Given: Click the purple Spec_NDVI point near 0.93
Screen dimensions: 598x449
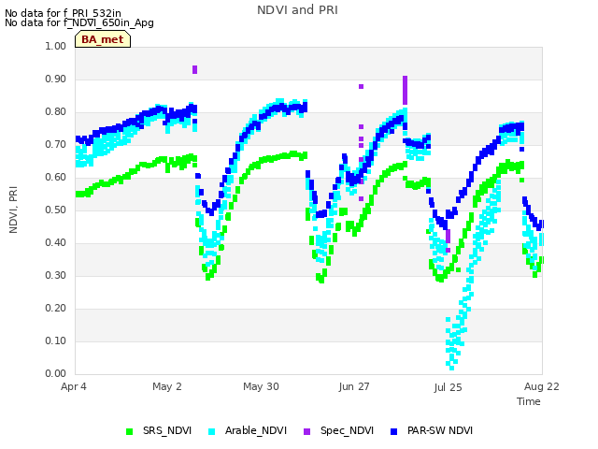Looking at the screenshot, I should [195, 69].
